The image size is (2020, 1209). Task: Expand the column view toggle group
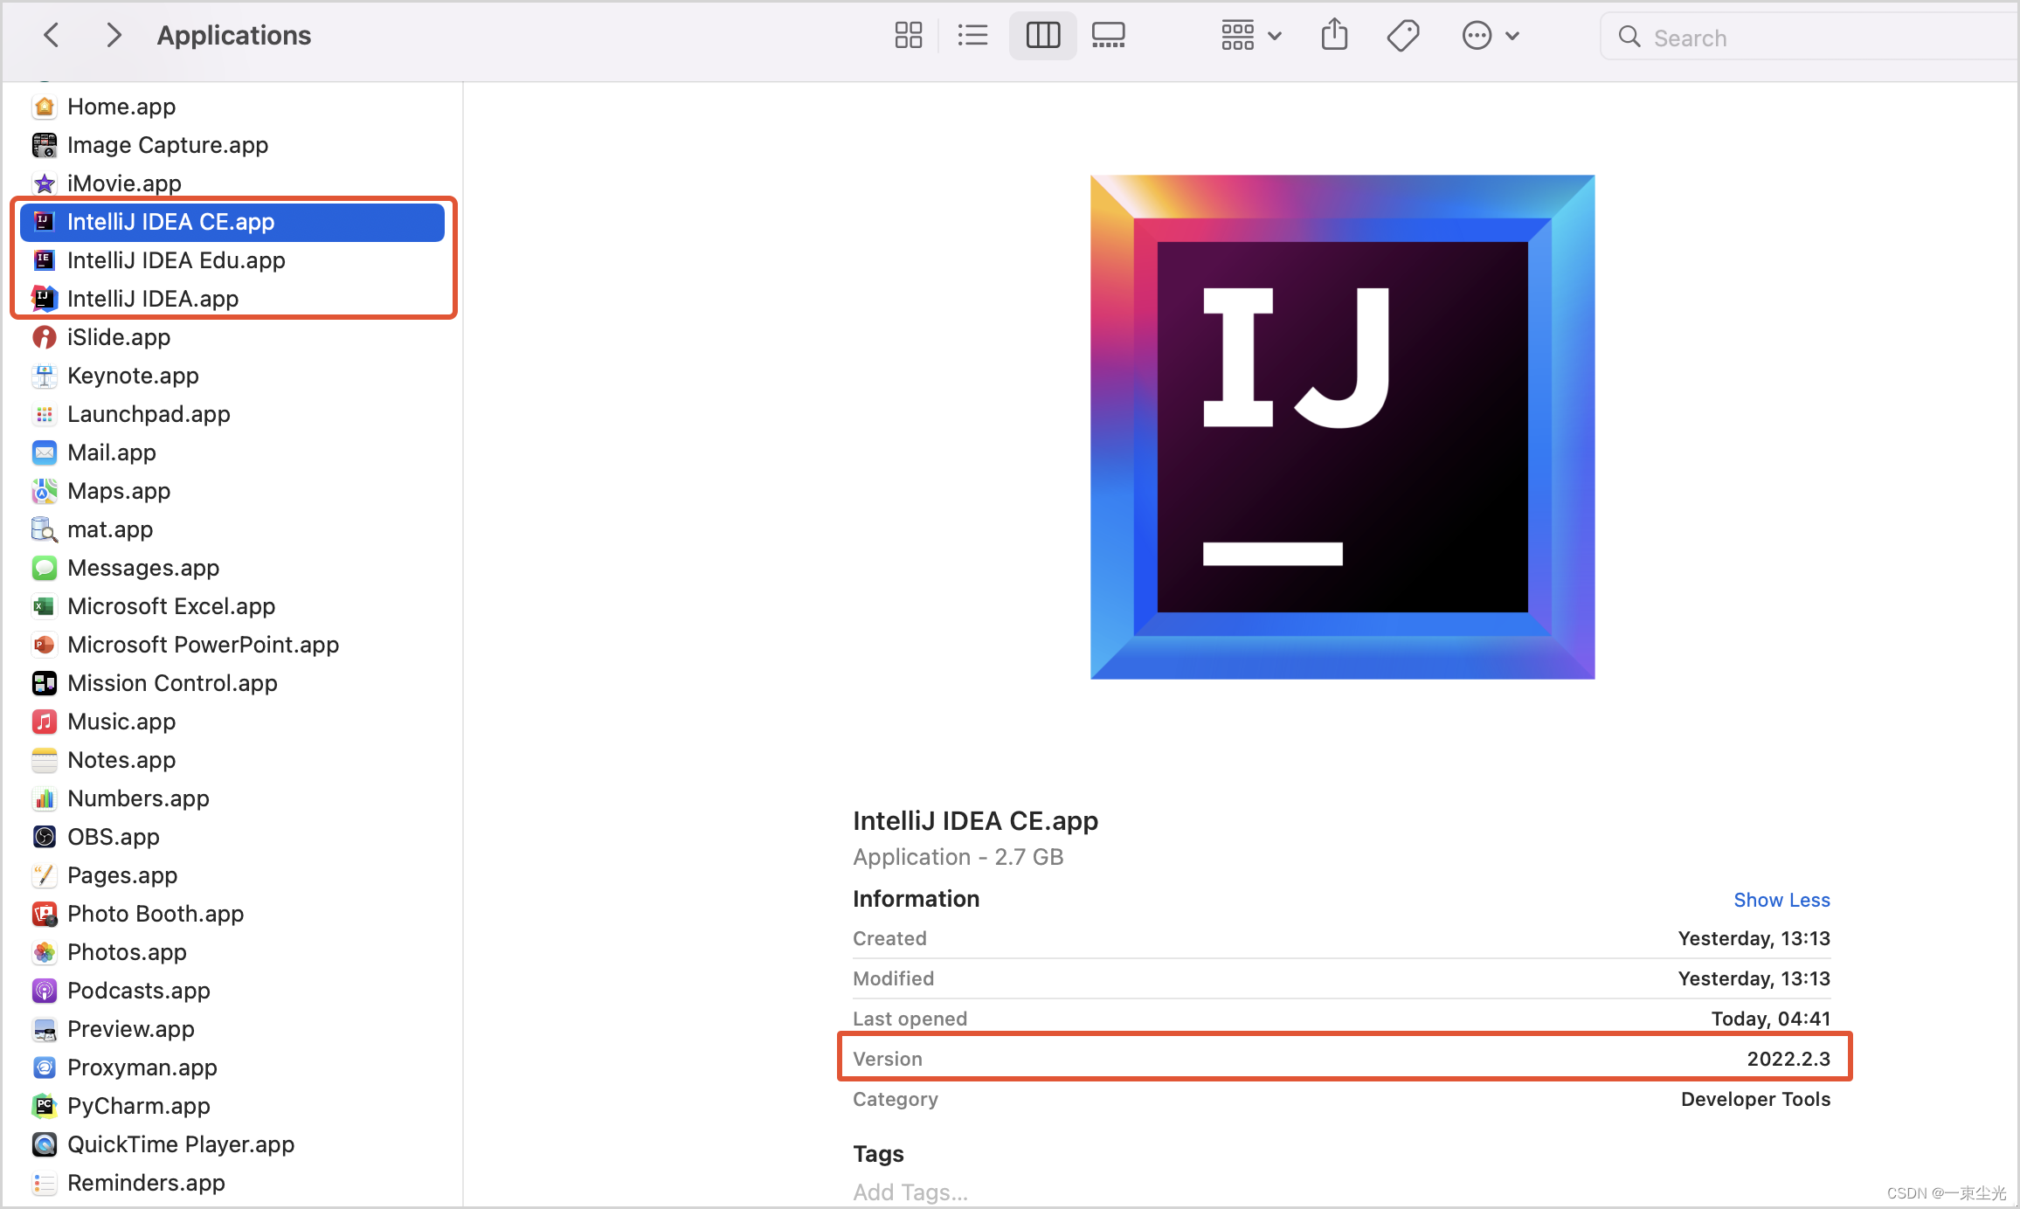coord(1041,35)
